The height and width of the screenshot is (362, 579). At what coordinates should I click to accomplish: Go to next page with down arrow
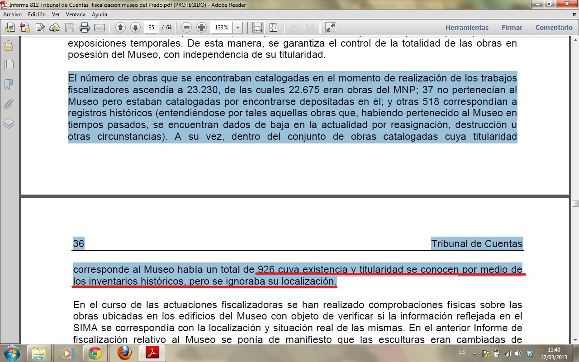[135, 28]
